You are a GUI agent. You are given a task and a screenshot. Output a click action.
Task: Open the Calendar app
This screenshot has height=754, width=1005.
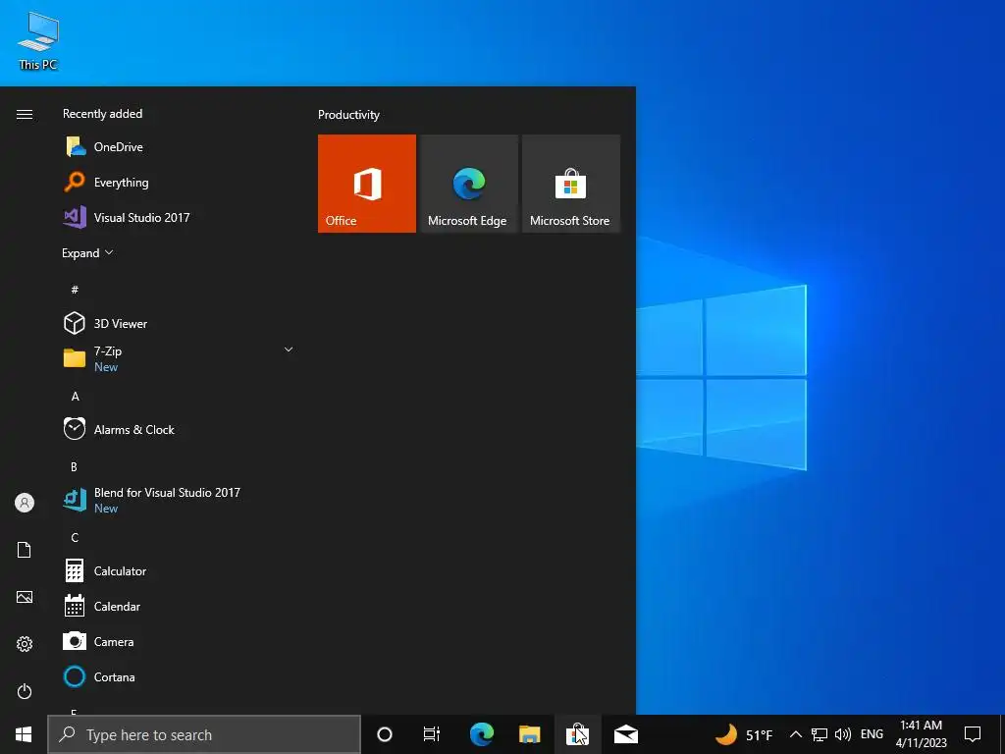coord(180,606)
